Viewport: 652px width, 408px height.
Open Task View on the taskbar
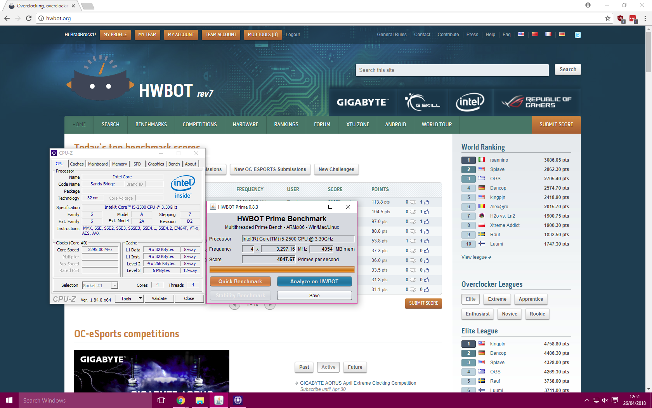[161, 400]
